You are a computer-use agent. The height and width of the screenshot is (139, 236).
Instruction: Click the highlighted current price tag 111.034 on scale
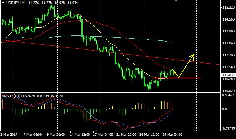[228, 75]
